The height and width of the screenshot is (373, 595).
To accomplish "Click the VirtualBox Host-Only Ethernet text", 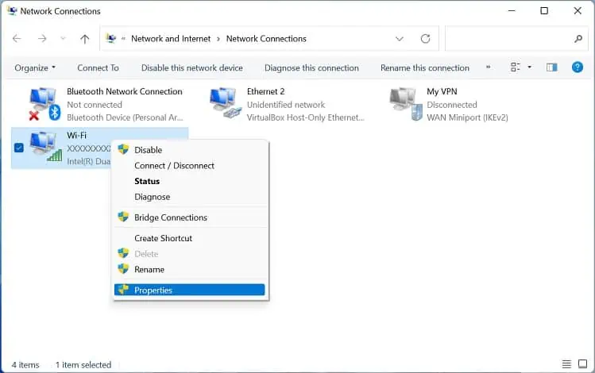I will 306,117.
